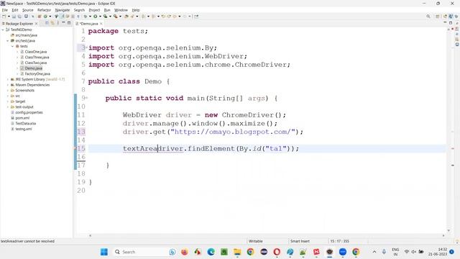The height and width of the screenshot is (259, 460).
Task: Click the green Run button in toolbar
Action: pos(95,17)
